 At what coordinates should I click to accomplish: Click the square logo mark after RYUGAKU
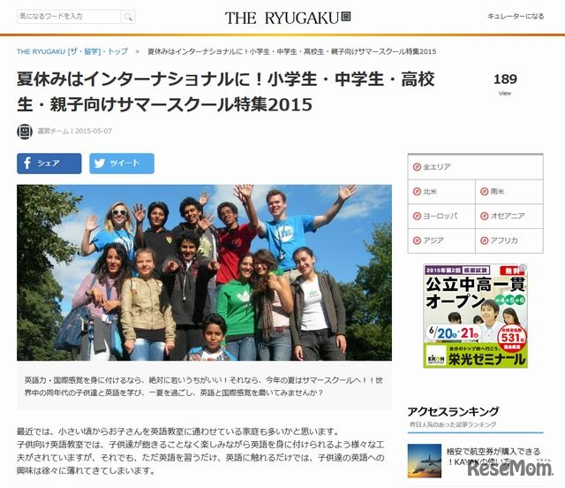(346, 17)
